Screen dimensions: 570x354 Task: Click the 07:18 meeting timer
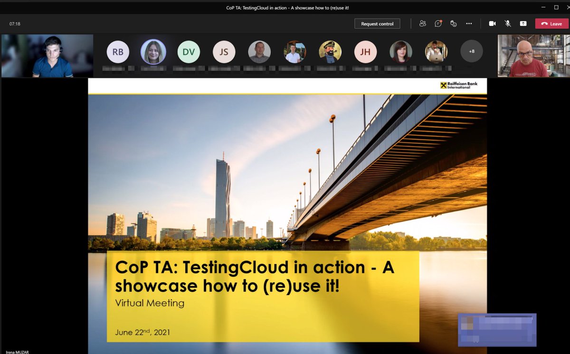(15, 24)
